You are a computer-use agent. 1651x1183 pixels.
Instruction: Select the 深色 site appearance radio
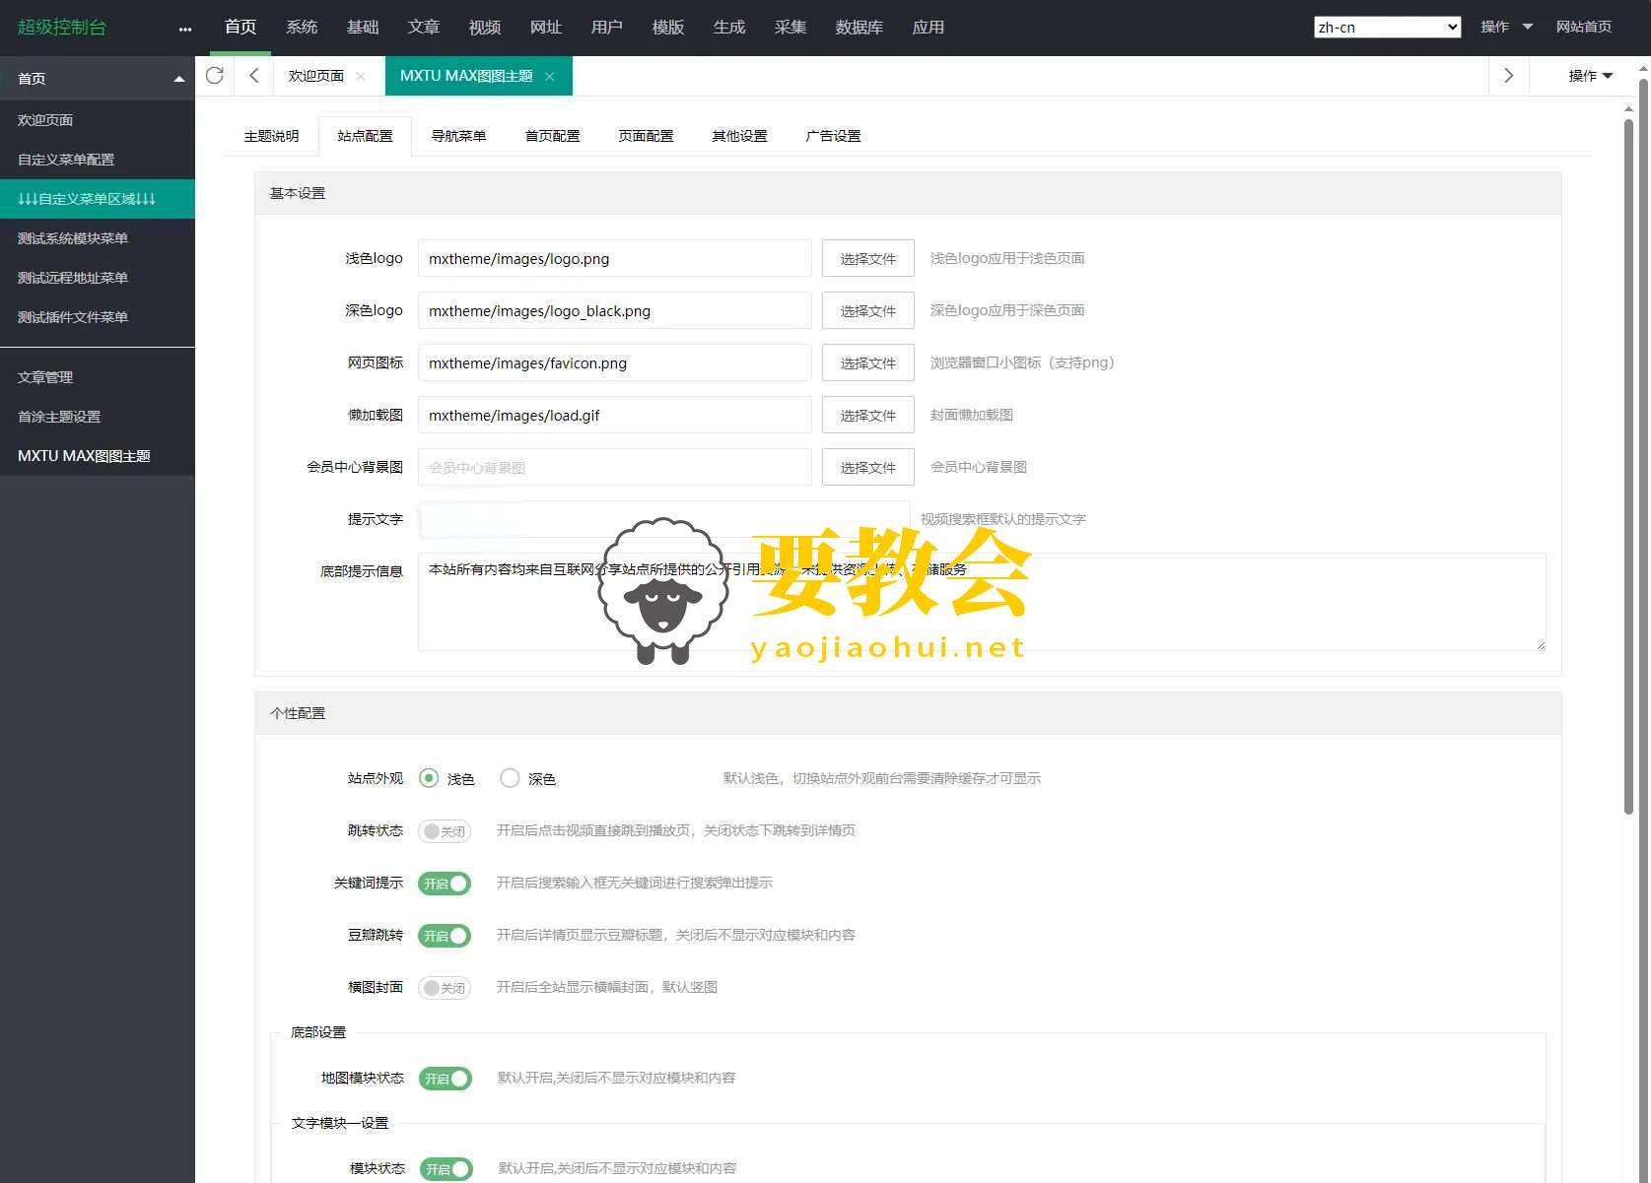coord(510,778)
